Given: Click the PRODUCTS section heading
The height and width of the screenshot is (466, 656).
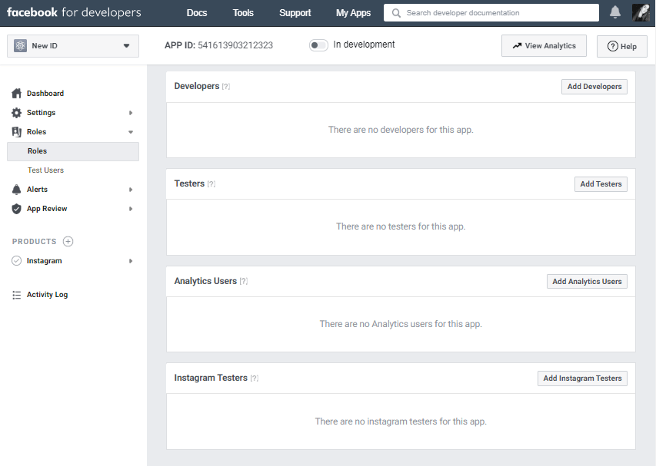Looking at the screenshot, I should pos(35,241).
